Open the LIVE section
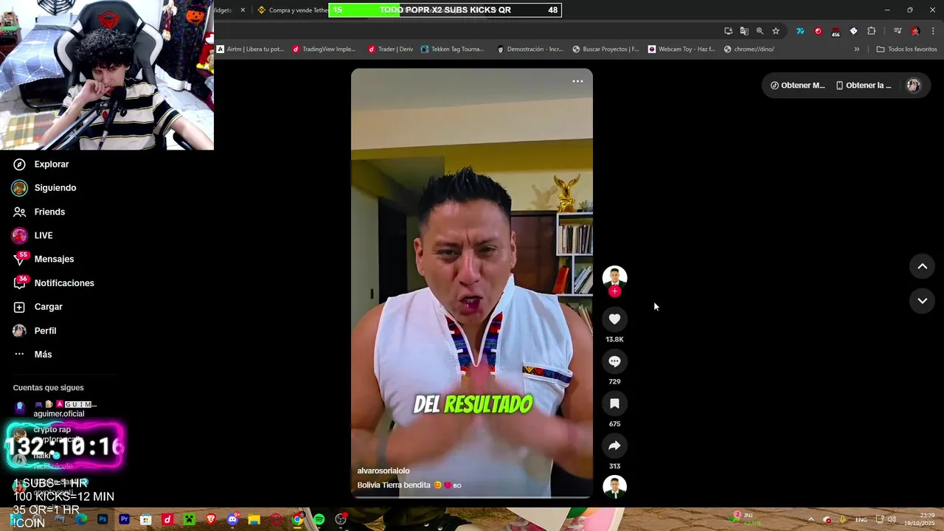 click(32, 235)
